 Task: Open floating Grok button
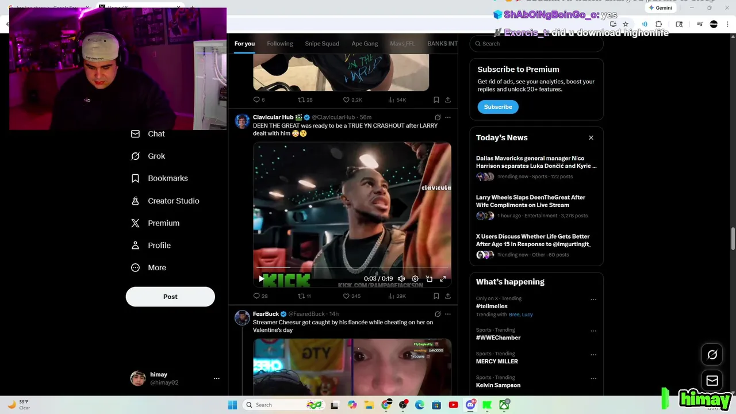tap(712, 355)
